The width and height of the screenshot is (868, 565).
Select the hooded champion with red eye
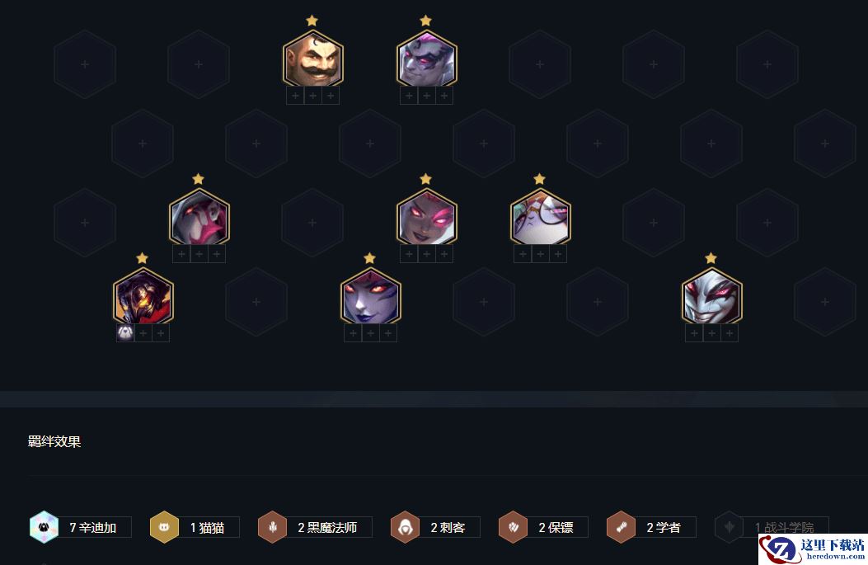199,216
